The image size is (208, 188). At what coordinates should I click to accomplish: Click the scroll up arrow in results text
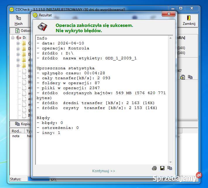(171, 38)
